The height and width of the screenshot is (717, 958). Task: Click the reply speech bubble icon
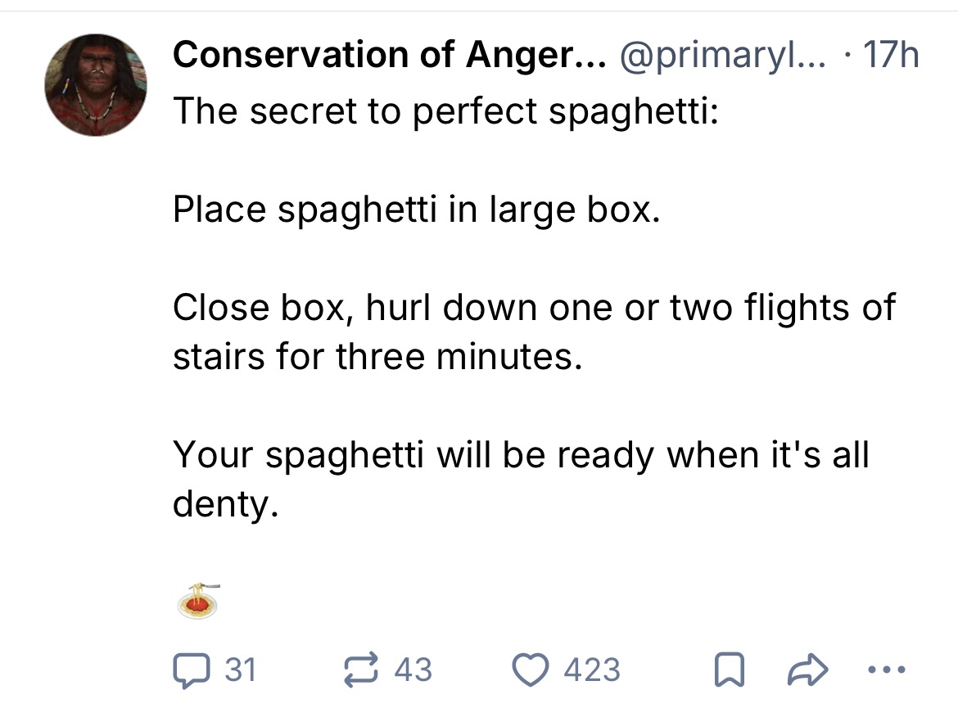(190, 670)
